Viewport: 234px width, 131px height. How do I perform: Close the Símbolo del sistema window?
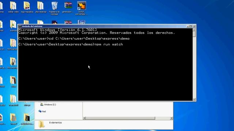(194, 26)
